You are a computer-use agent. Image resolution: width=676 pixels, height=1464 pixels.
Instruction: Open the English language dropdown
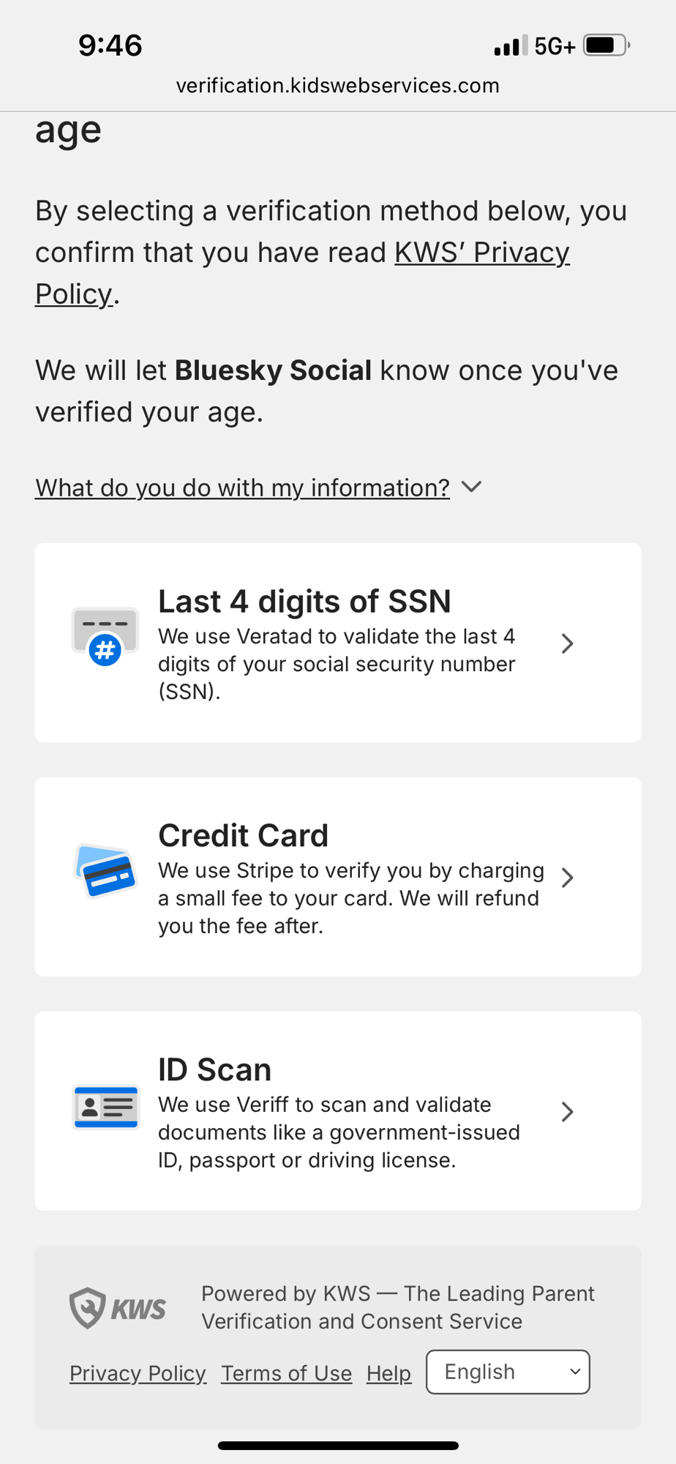[x=508, y=1372]
